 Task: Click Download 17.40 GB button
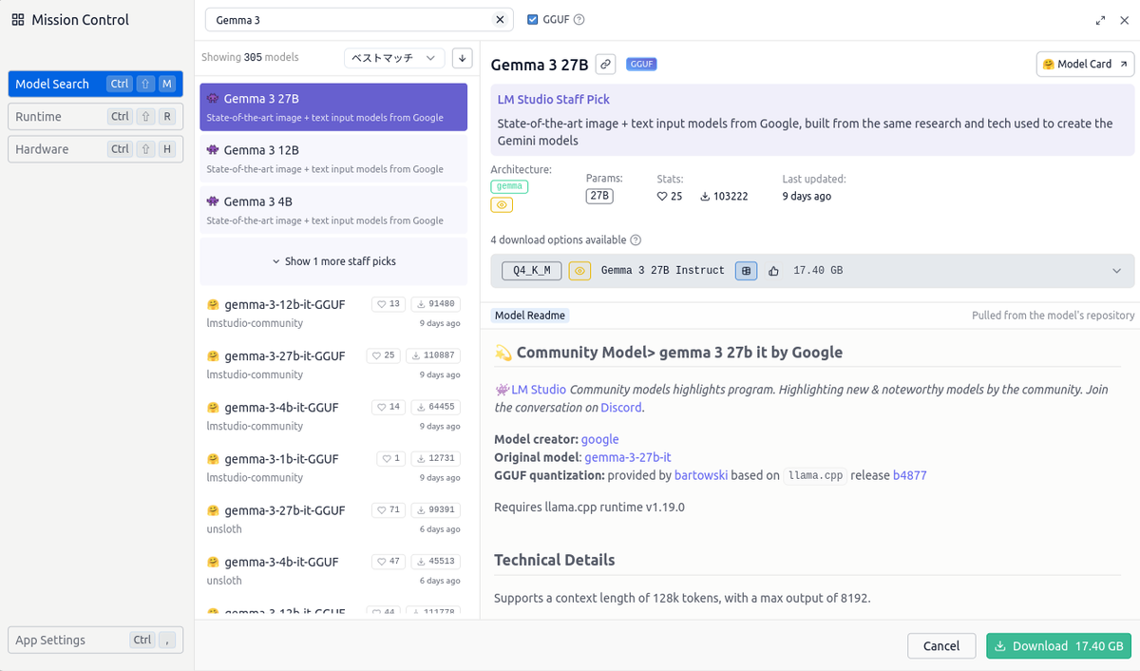(1059, 646)
